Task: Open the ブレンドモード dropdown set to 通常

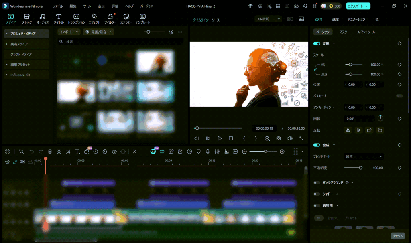Action: pos(364,156)
